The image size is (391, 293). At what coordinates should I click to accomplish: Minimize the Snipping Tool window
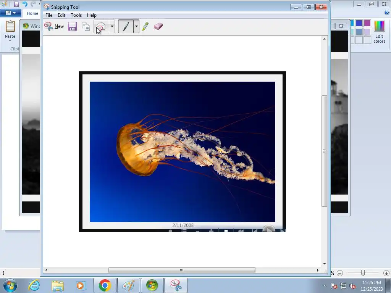[296, 7]
